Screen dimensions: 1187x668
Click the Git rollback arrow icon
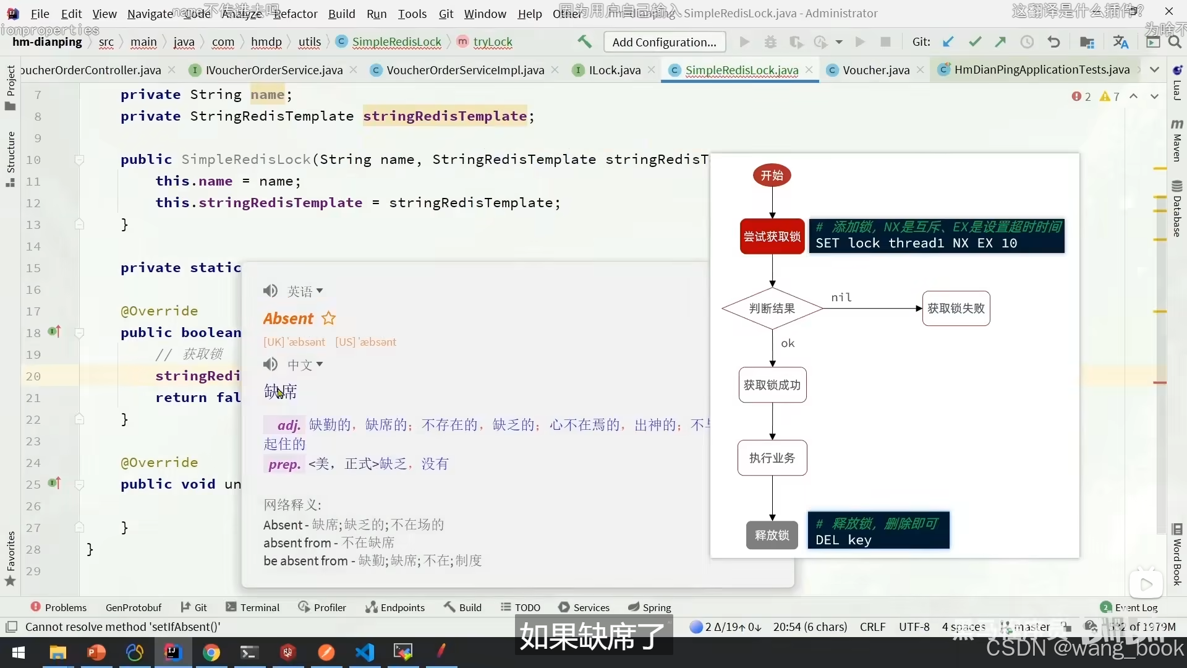[1054, 42]
